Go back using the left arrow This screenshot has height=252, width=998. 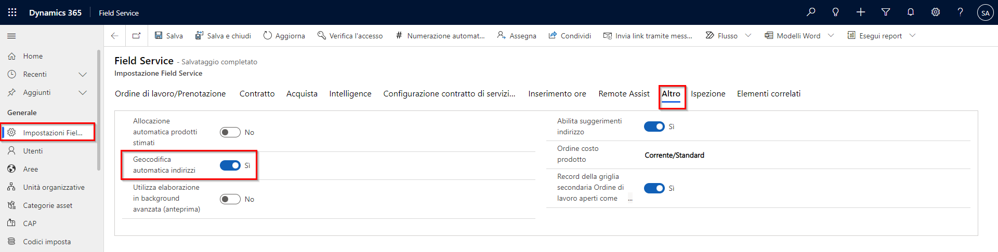click(115, 36)
